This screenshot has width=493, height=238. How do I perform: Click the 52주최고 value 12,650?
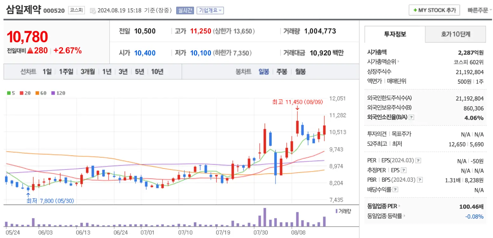(x=457, y=144)
